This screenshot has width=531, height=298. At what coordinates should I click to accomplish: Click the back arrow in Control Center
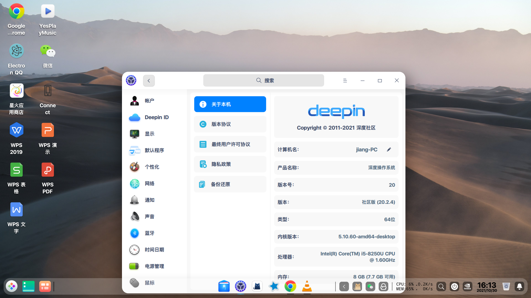click(x=149, y=81)
